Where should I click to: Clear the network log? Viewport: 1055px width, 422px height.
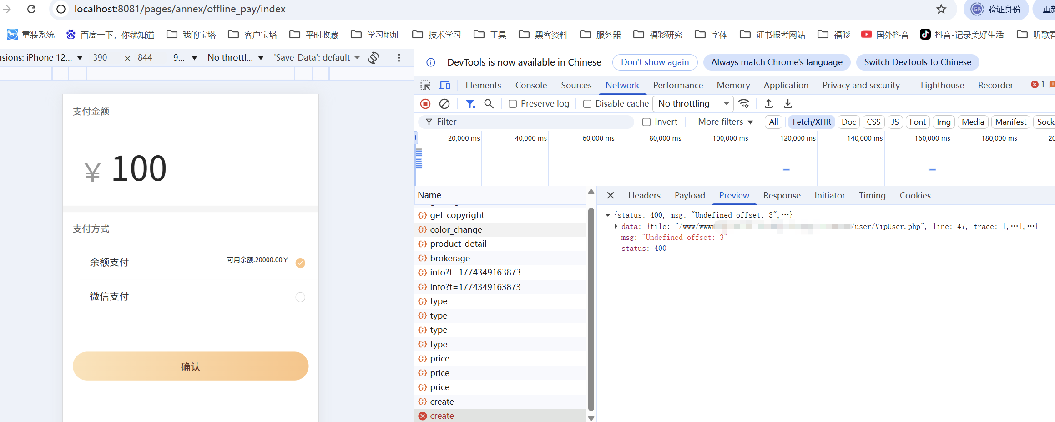click(x=444, y=104)
